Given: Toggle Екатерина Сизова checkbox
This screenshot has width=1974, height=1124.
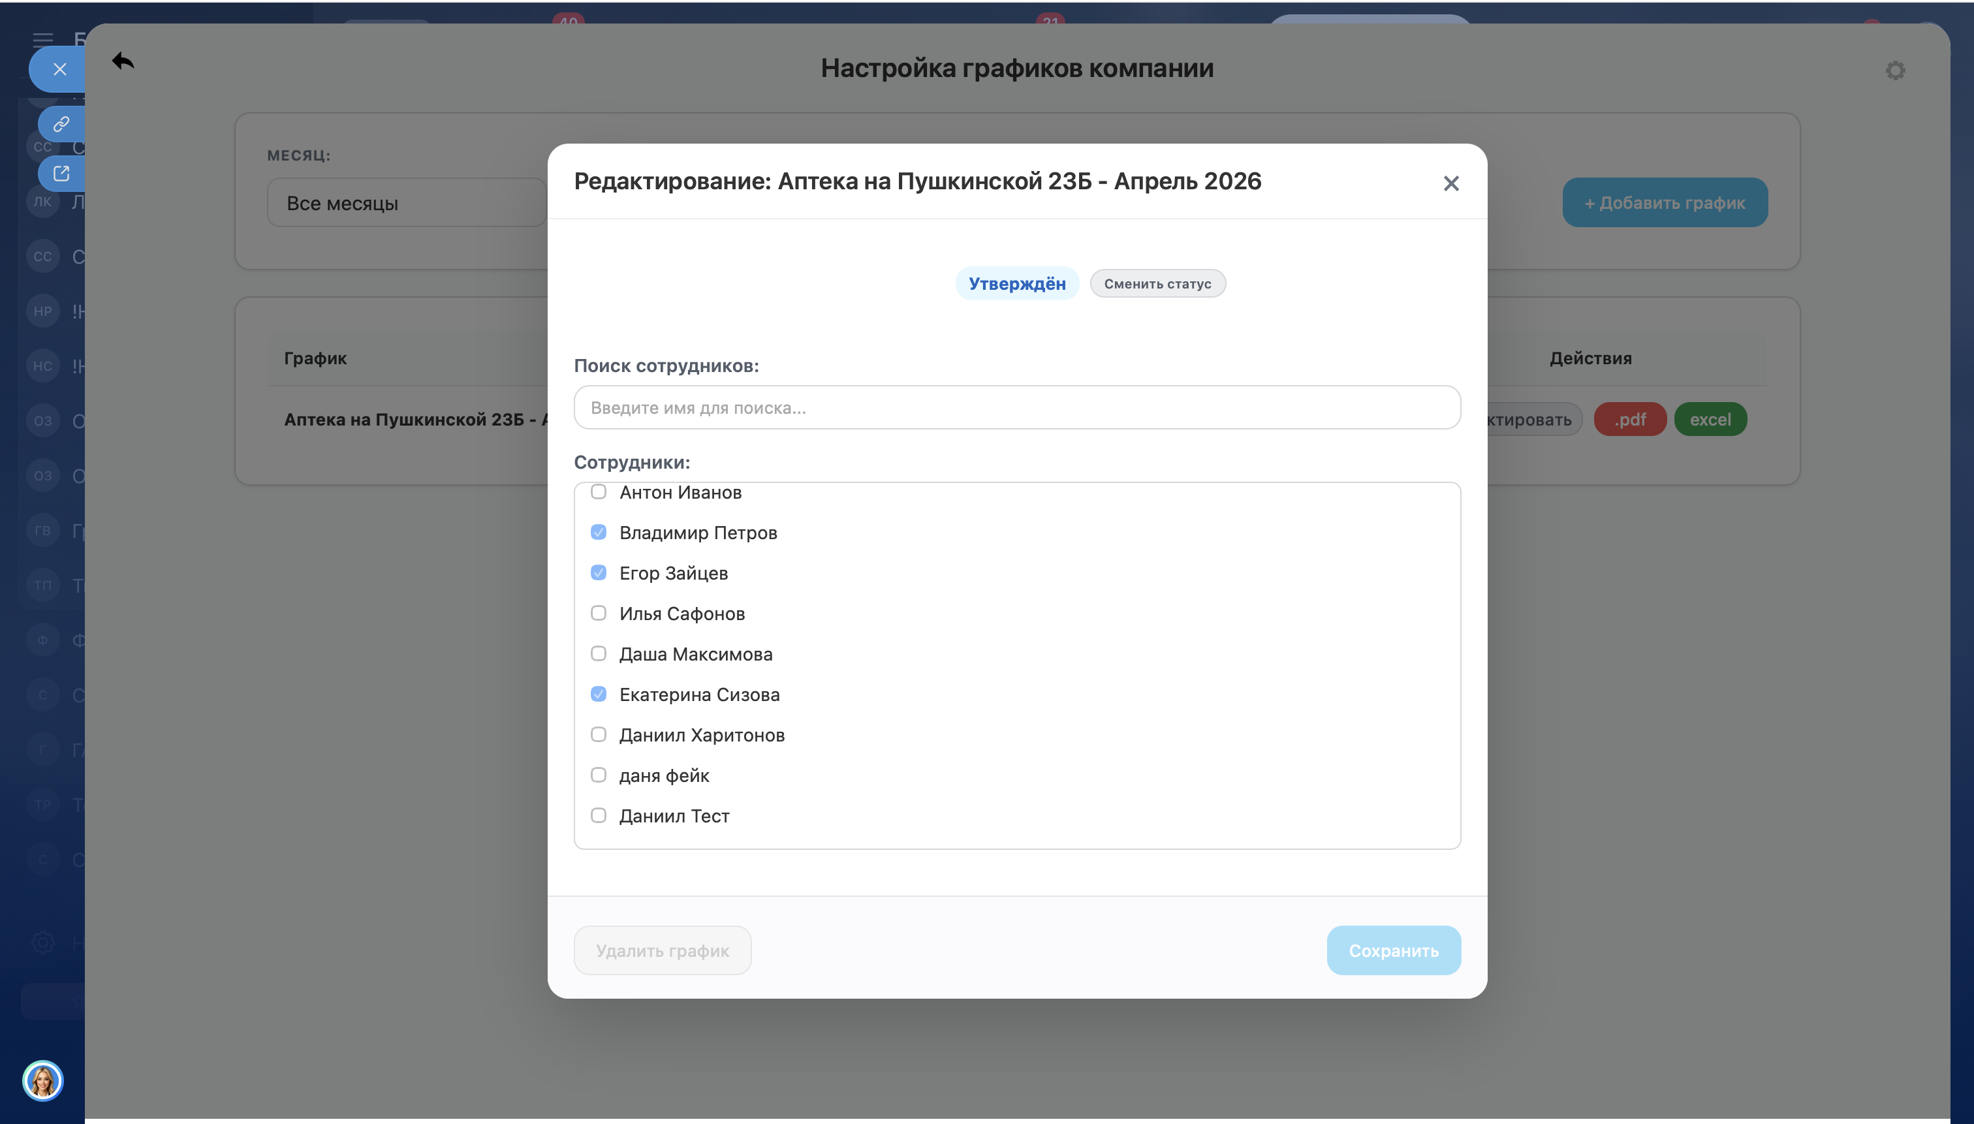Looking at the screenshot, I should [x=599, y=694].
